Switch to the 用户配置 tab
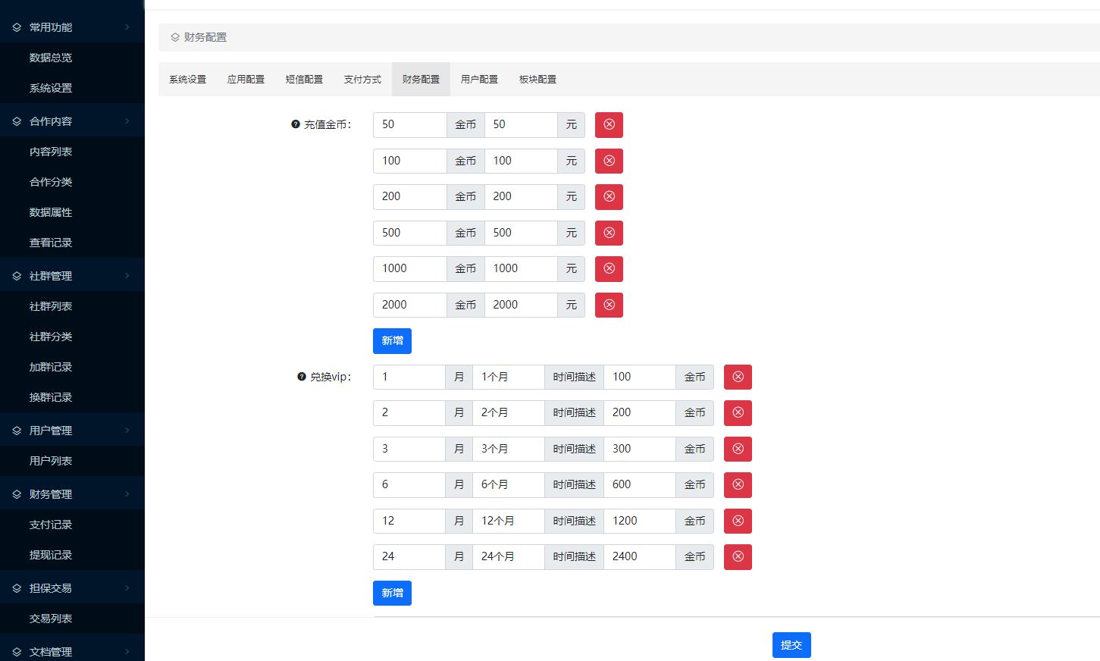 click(479, 79)
